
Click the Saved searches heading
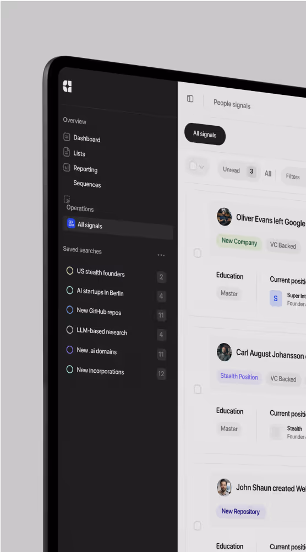coord(82,250)
